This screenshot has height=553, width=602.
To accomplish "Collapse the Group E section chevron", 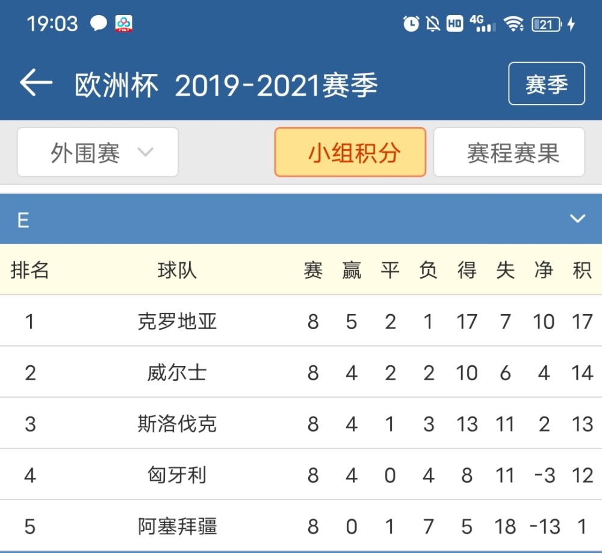I will click(577, 218).
